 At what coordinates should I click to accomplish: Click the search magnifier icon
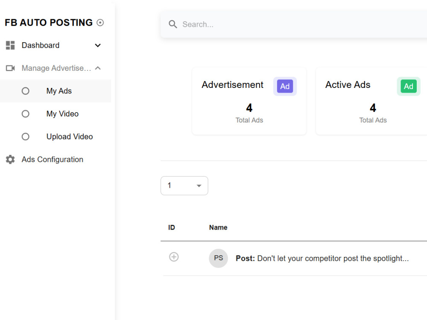pos(173,24)
